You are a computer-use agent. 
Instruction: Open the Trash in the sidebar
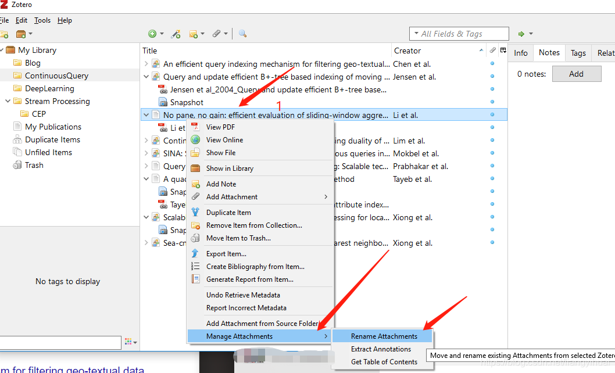coord(34,165)
